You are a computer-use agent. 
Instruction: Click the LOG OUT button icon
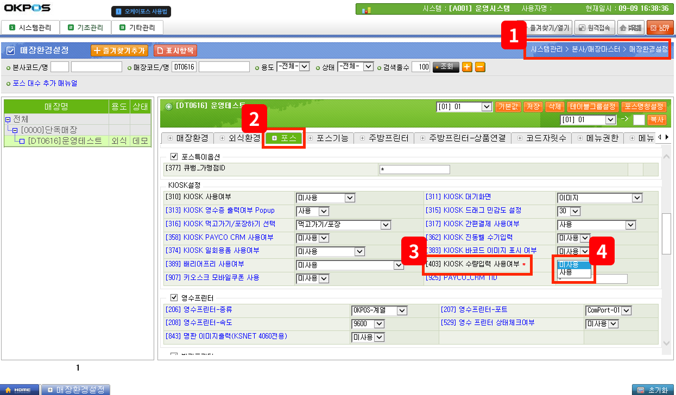coord(660,27)
